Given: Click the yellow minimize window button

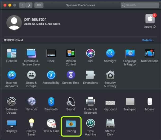Looking at the screenshot, I should (10, 5).
